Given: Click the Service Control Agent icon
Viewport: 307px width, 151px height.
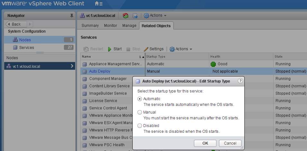Looking at the screenshot, I should (84, 108).
